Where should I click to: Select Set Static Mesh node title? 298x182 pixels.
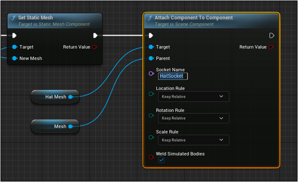click(x=36, y=18)
